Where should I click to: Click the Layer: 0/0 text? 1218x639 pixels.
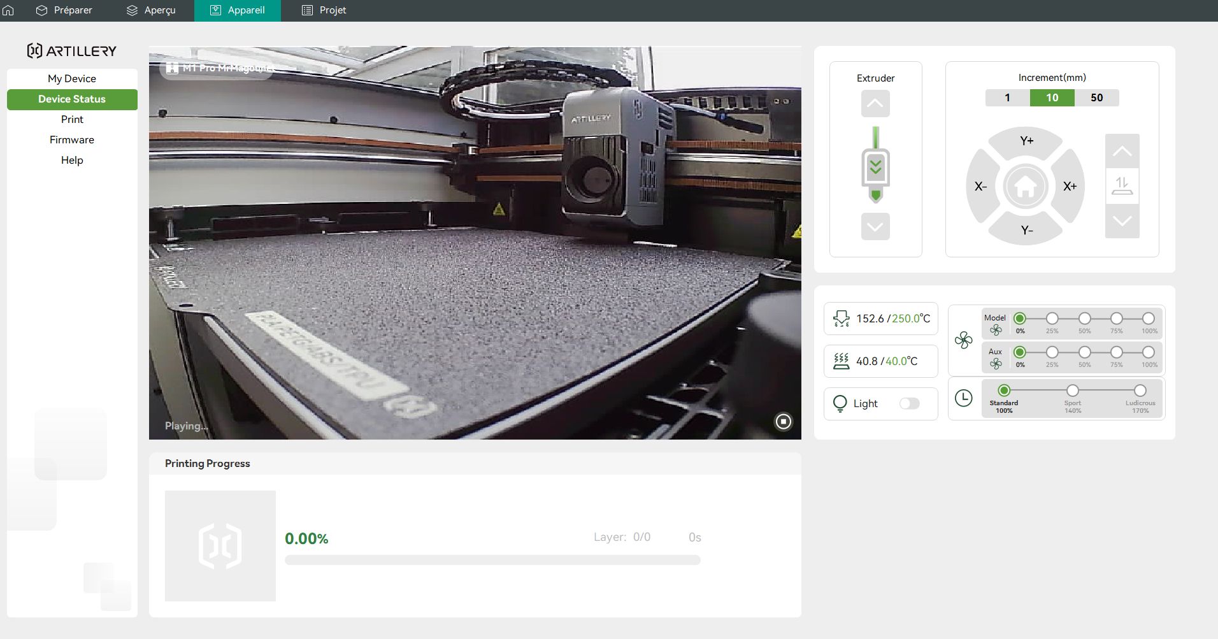pyautogui.click(x=622, y=537)
